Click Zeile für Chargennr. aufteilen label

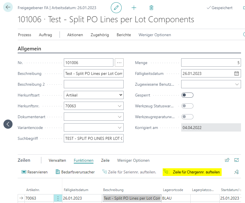coord(196,172)
